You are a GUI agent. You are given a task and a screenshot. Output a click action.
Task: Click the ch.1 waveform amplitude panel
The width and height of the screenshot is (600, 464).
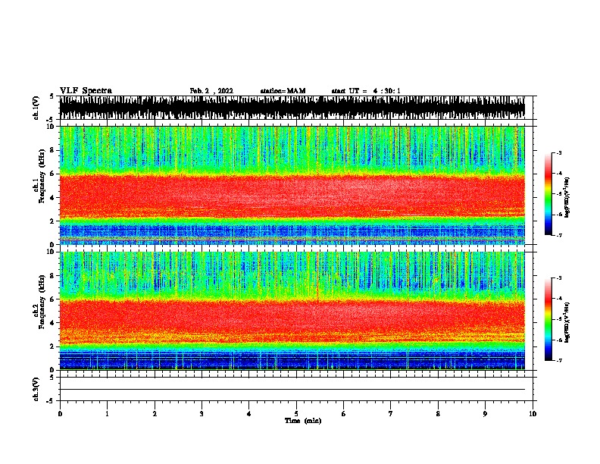[x=292, y=108]
